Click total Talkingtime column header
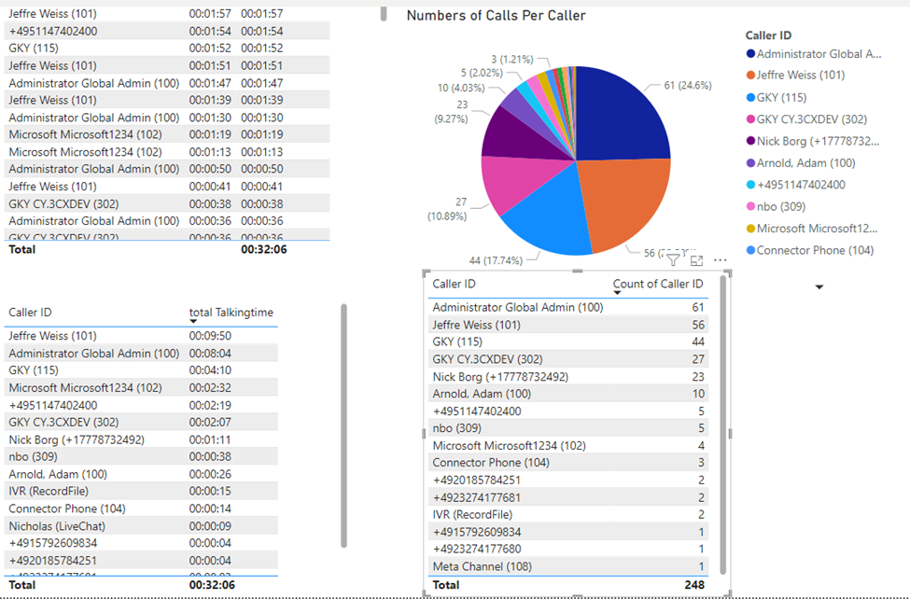This screenshot has width=910, height=599. [231, 313]
